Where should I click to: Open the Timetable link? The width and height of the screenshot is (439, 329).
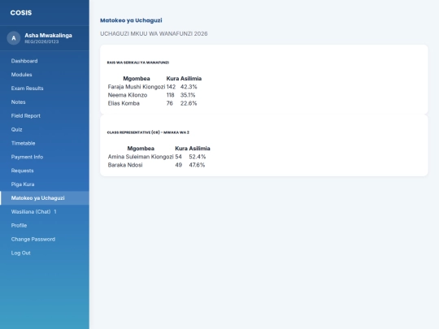45,143
